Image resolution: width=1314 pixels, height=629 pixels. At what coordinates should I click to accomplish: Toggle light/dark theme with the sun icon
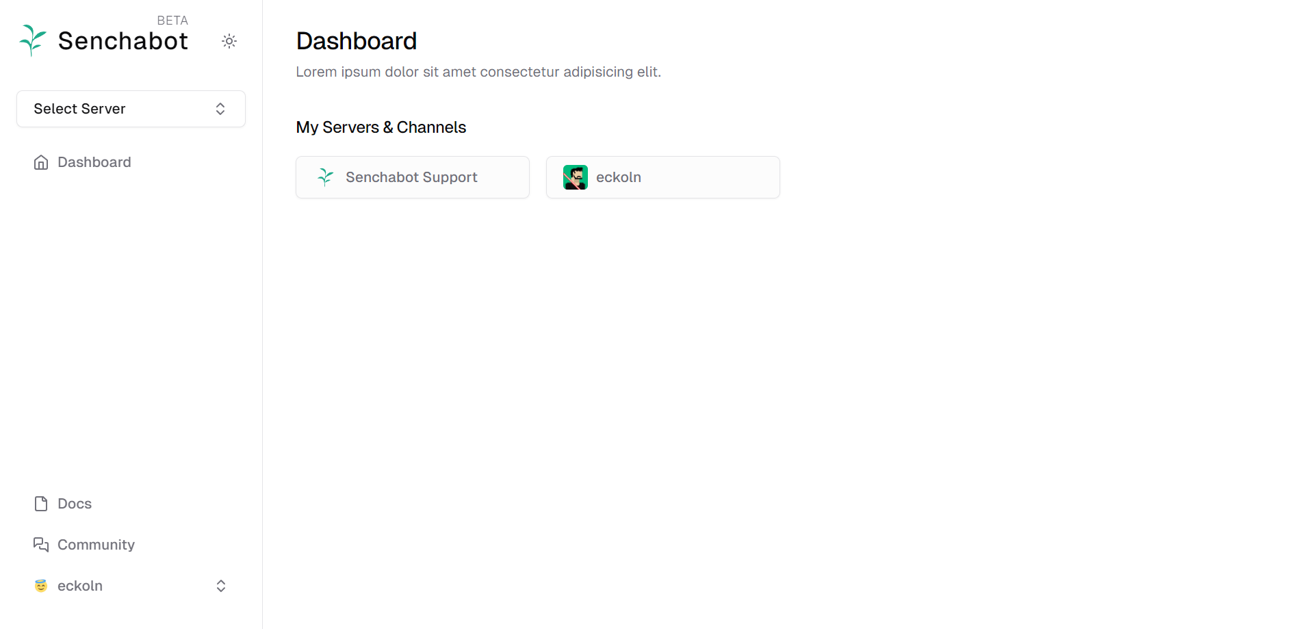pos(229,41)
